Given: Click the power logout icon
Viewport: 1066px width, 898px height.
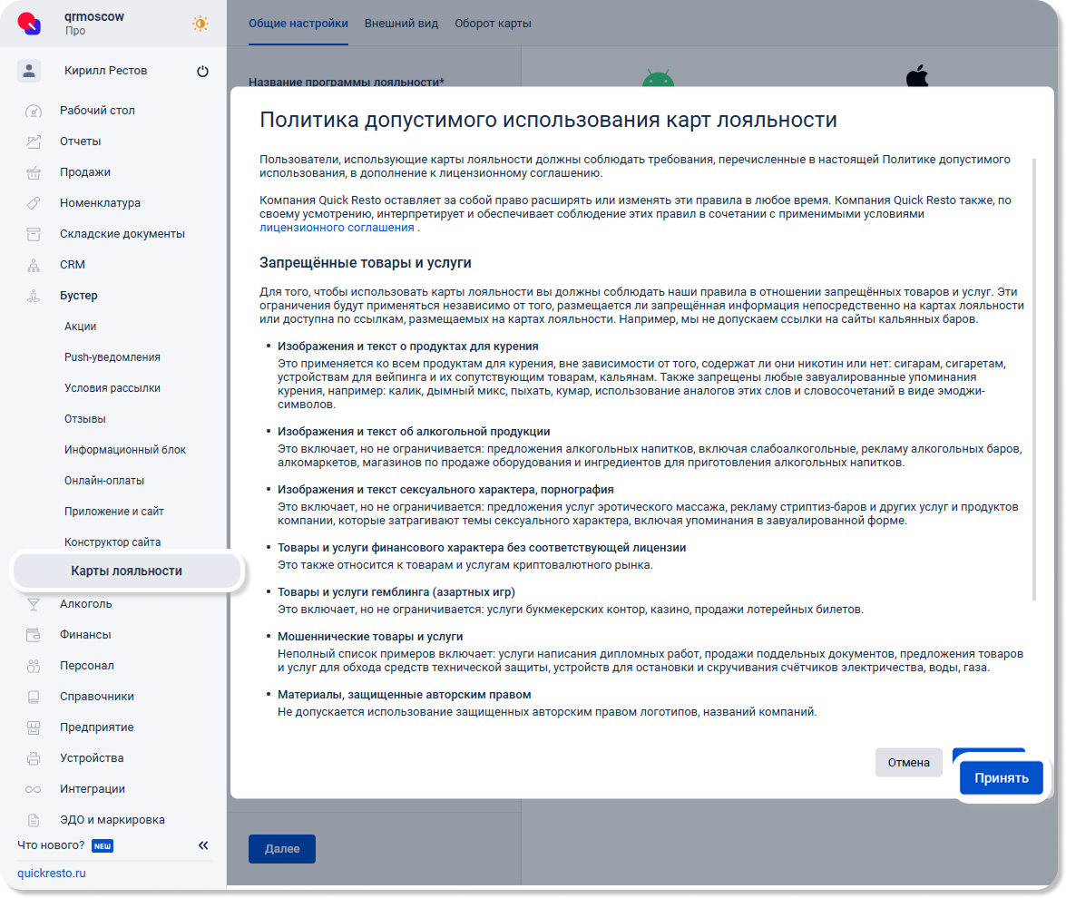Looking at the screenshot, I should [x=202, y=72].
